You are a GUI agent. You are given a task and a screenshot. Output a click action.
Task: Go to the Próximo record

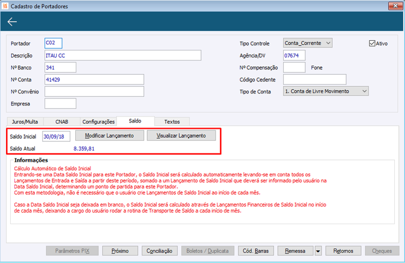click(x=120, y=251)
